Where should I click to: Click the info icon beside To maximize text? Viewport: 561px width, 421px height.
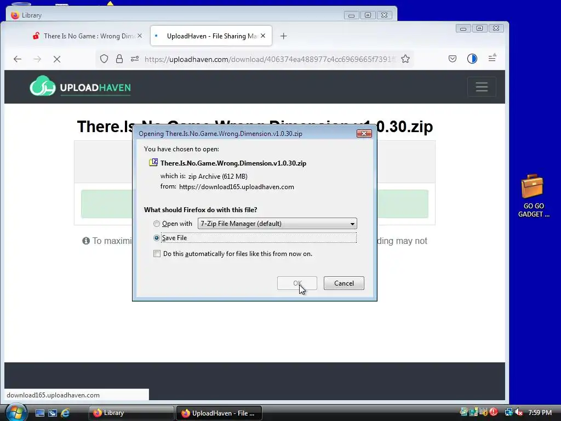pyautogui.click(x=86, y=241)
